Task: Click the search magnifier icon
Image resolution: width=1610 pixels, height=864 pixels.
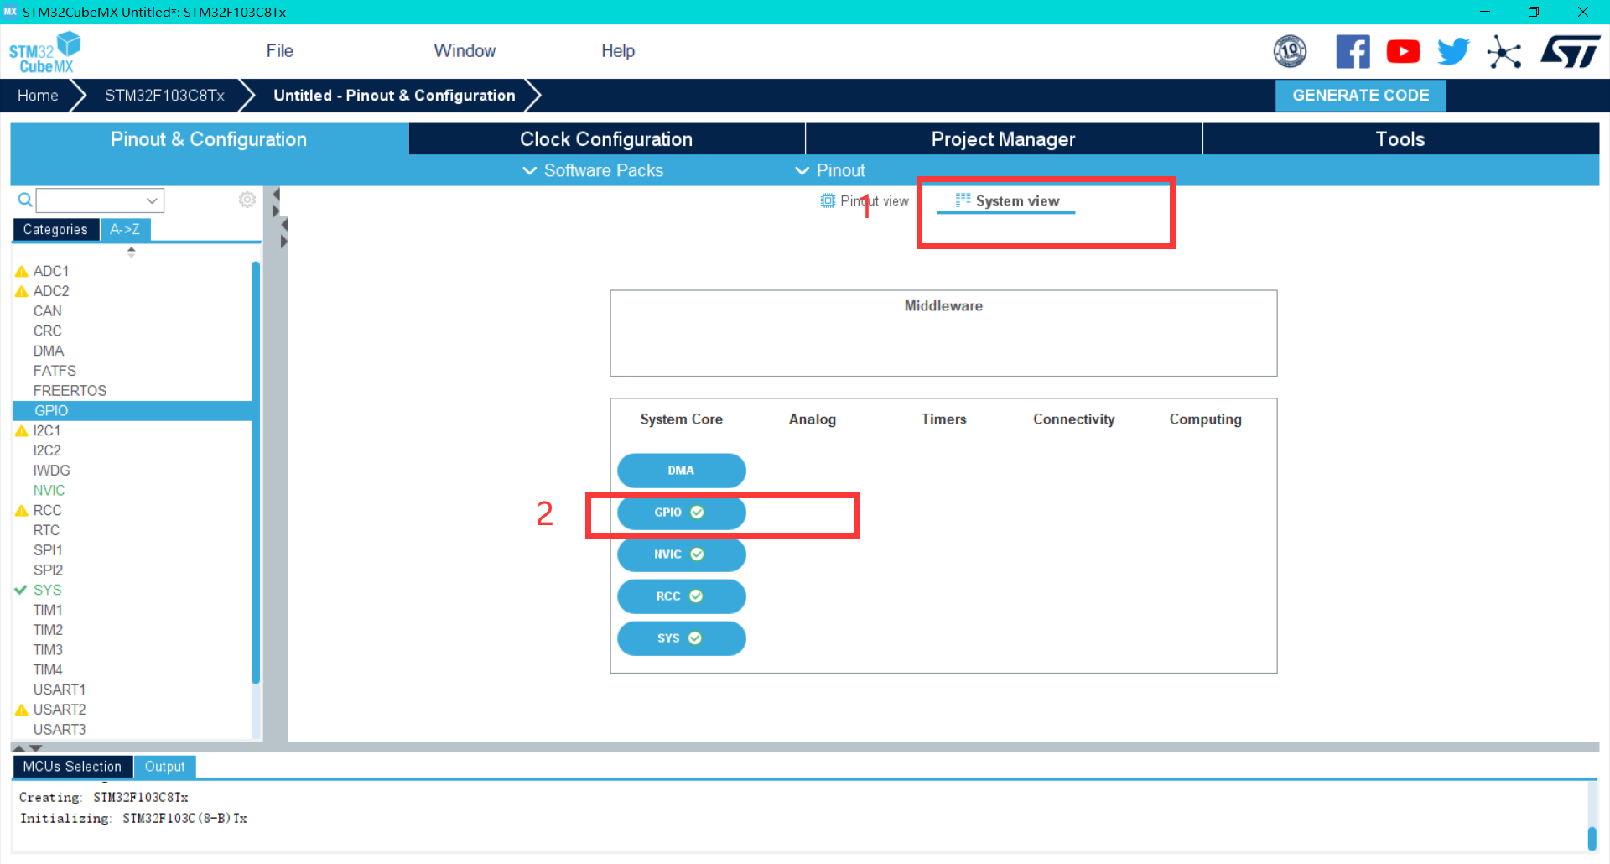Action: click(25, 200)
